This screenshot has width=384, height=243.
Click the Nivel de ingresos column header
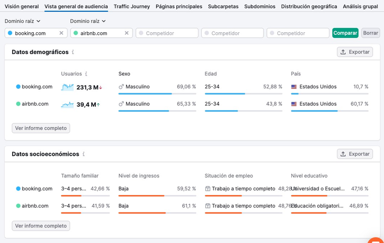point(139,176)
